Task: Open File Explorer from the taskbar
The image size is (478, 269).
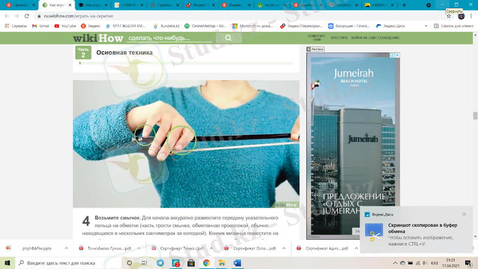Action: click(222, 263)
